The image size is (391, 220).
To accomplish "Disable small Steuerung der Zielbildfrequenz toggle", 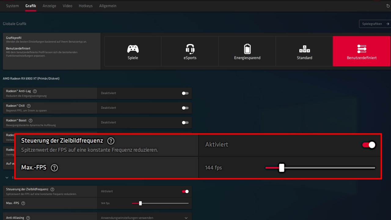I will [x=185, y=191].
